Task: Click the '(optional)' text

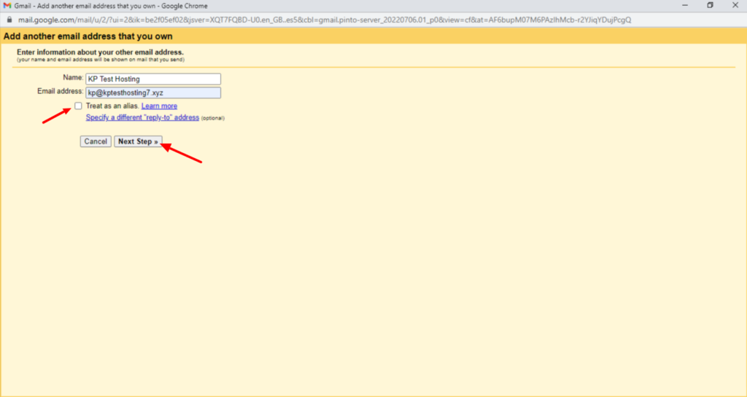Action: point(212,118)
